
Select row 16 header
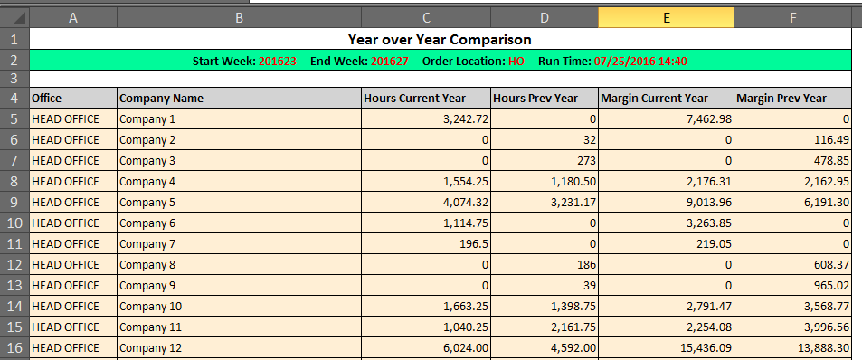pos(14,348)
